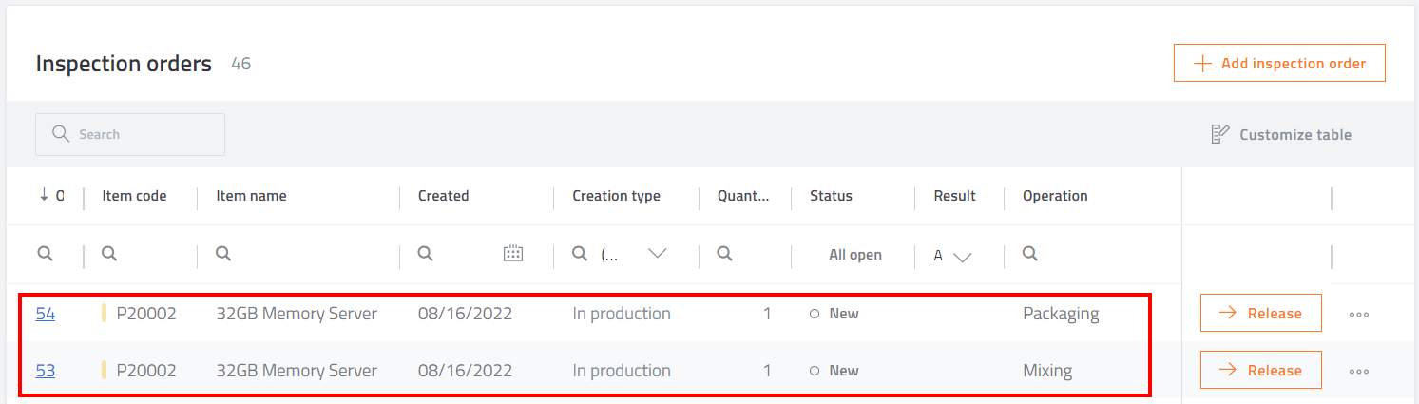Click the magnifier in Quantity filter column

[x=724, y=254]
